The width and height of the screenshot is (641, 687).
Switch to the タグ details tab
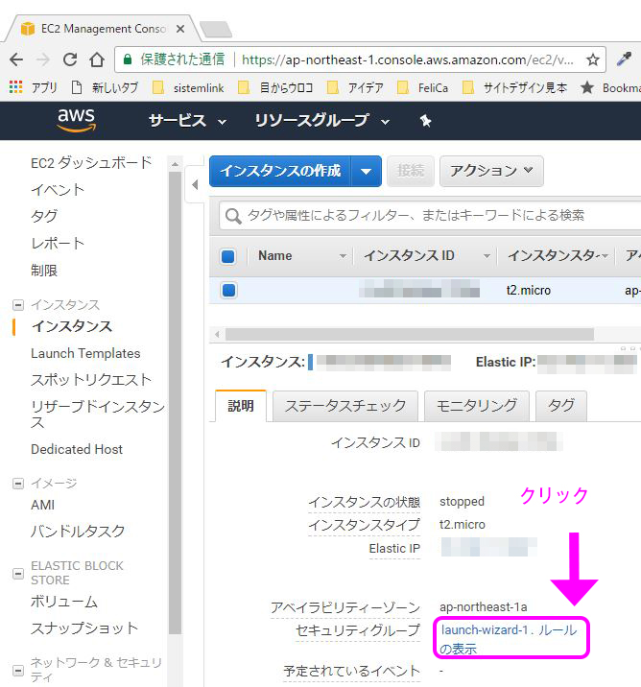(561, 406)
